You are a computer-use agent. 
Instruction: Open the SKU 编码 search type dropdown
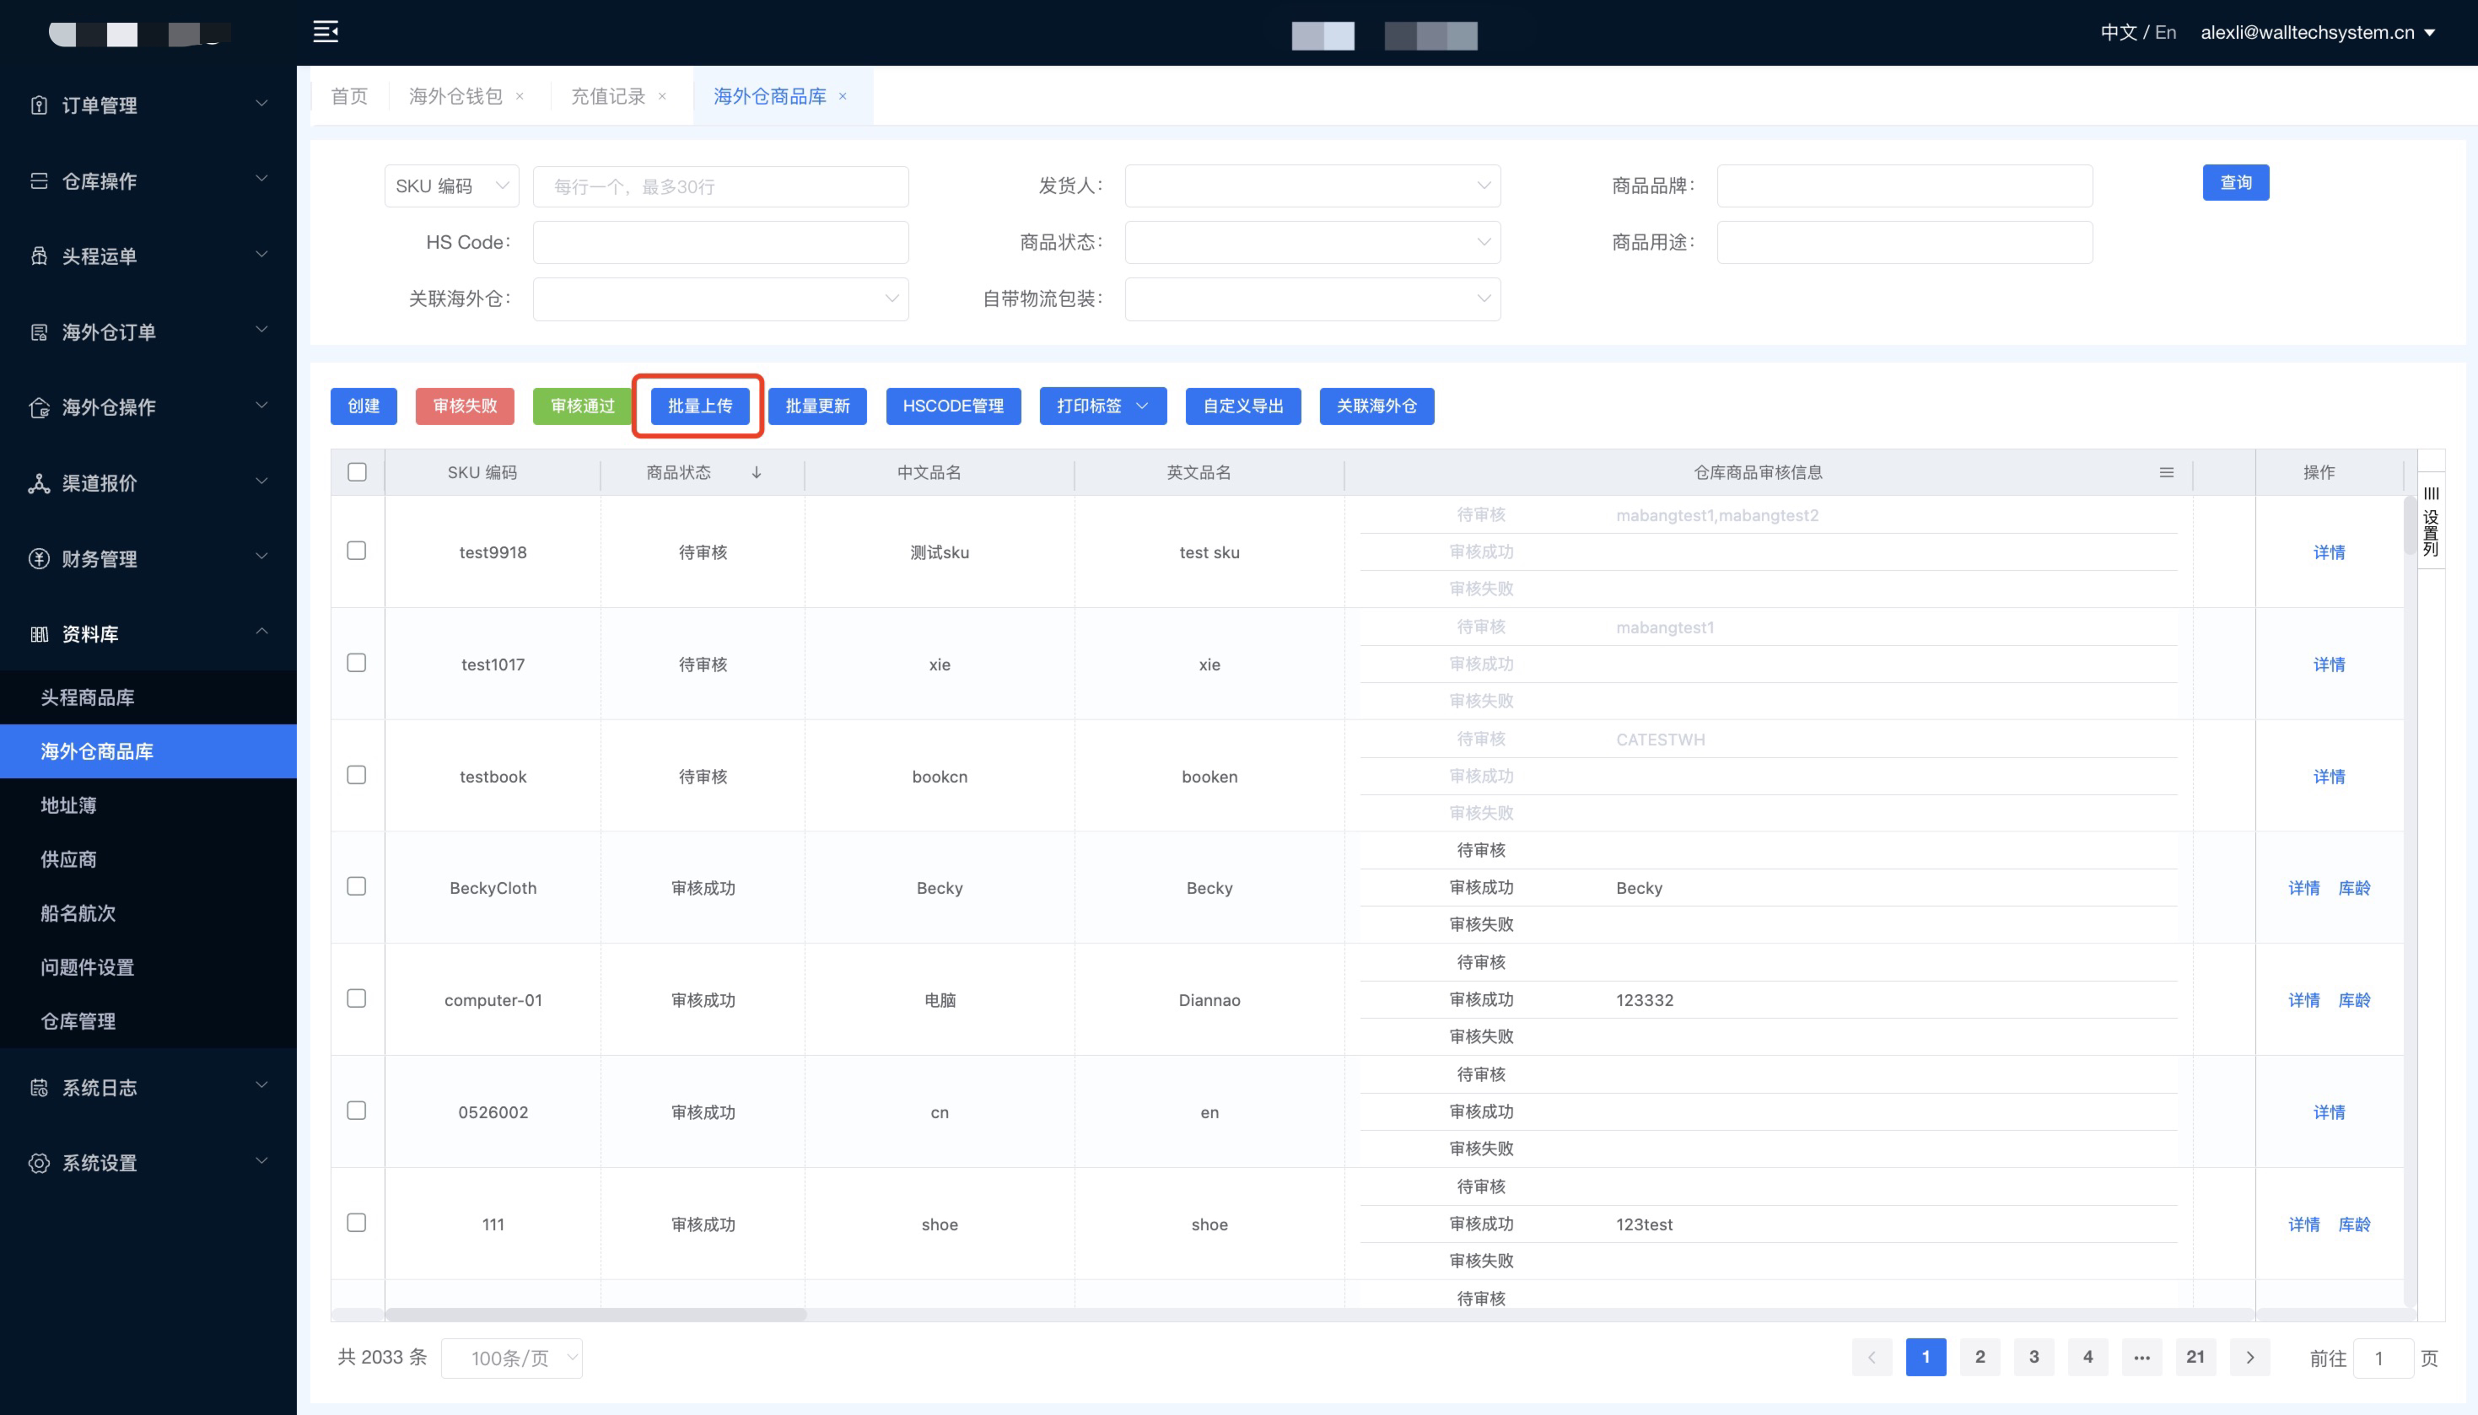(x=452, y=186)
